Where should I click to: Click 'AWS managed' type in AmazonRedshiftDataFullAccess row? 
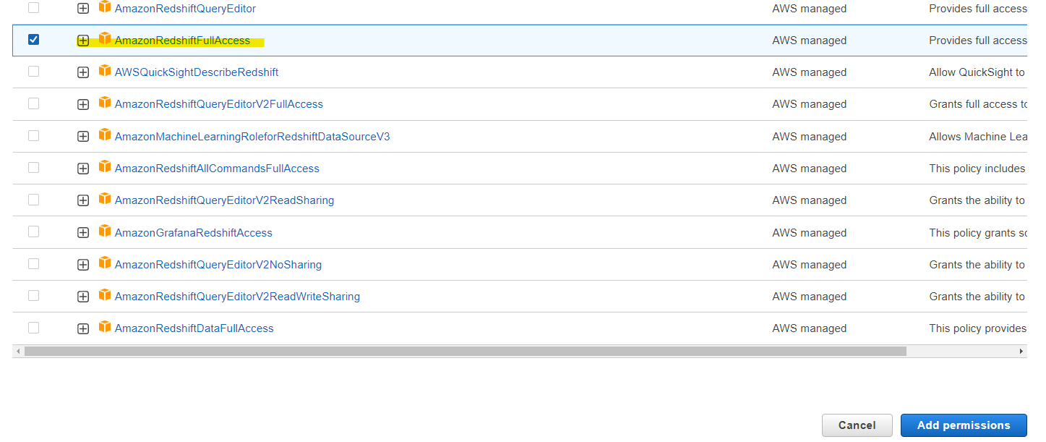[809, 328]
